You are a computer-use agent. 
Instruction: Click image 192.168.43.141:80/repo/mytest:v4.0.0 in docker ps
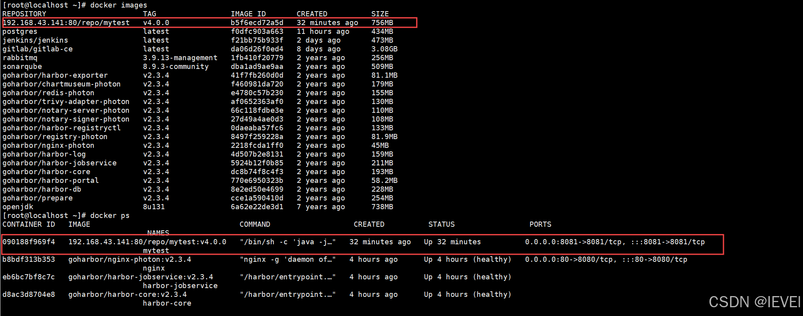pos(147,242)
